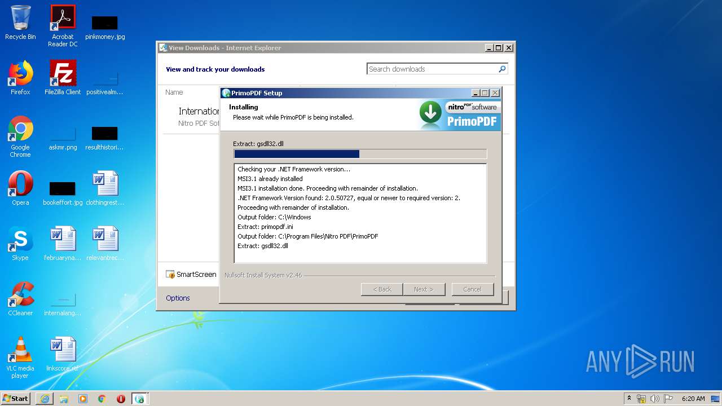Viewport: 722px width, 406px height.
Task: Launch the FileZilla Client shortcut
Action: tap(63, 78)
